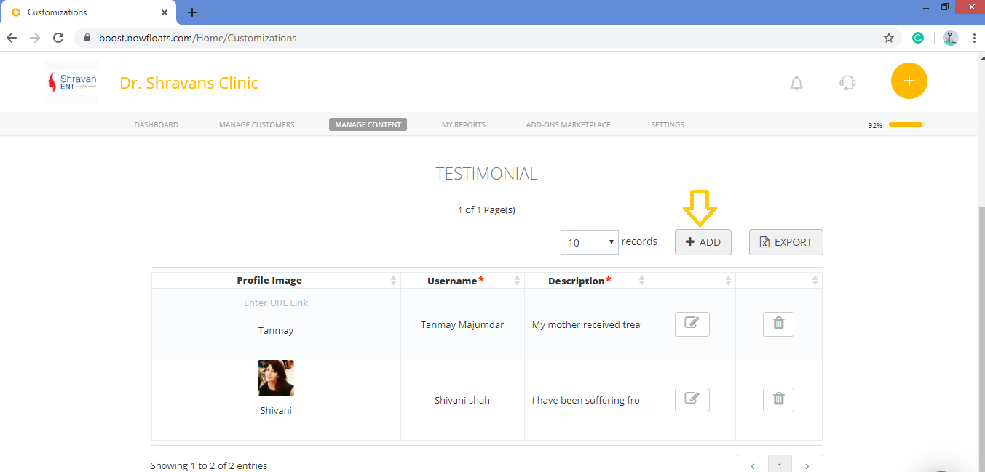View site info via the padlock icon

pyautogui.click(x=87, y=38)
